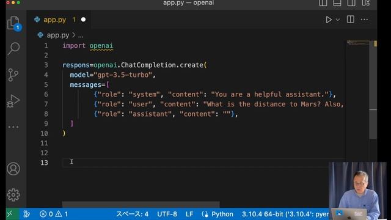Expand the breadcrumb ellipsis symbol

click(x=81, y=35)
